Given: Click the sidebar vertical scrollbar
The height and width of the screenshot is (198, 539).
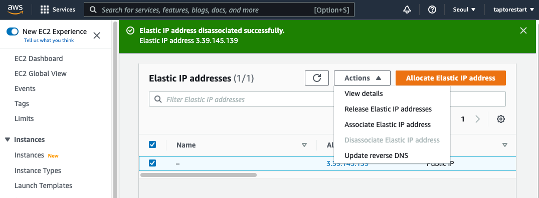Looking at the screenshot, I should tap(115, 109).
